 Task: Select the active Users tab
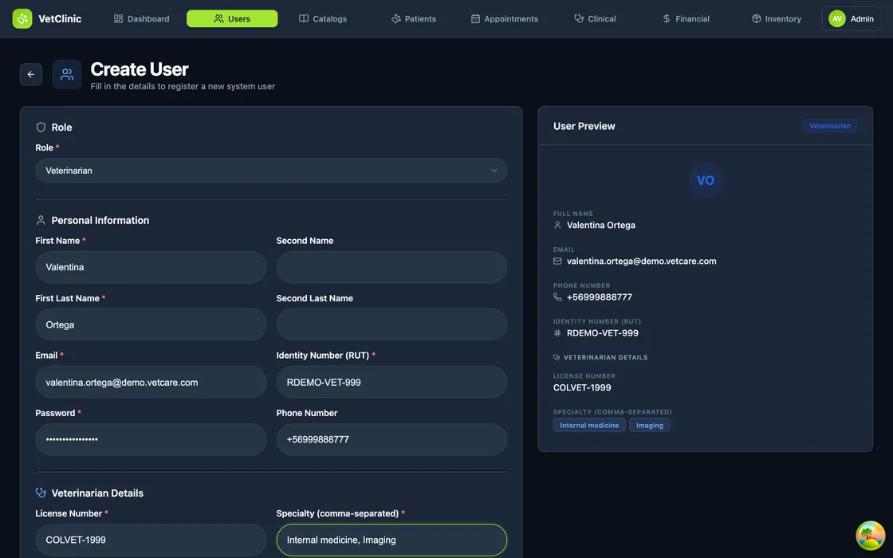tap(232, 18)
